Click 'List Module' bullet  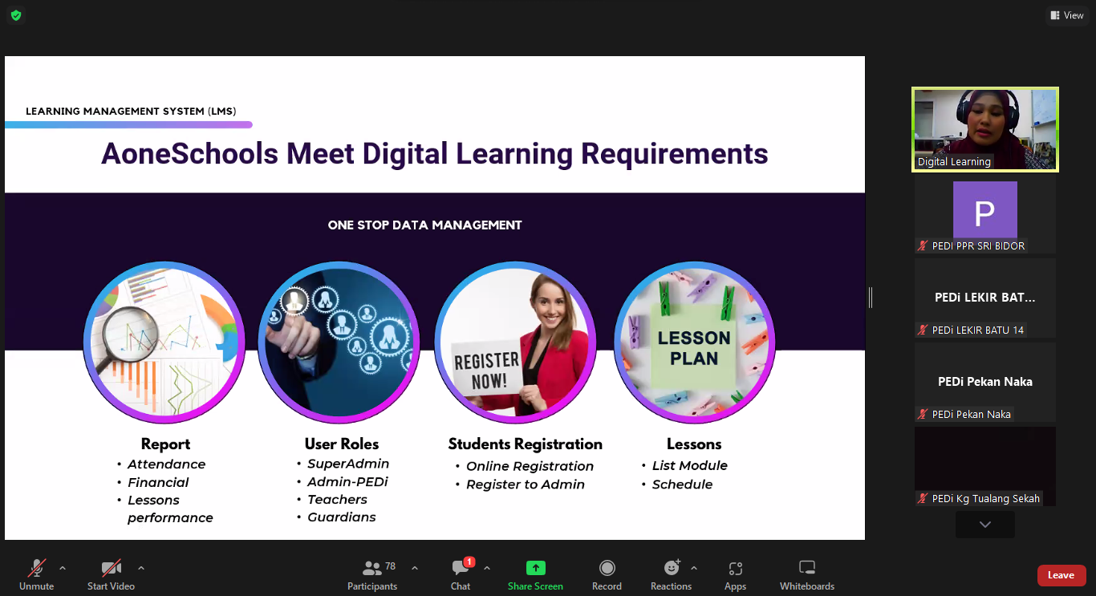[690, 465]
